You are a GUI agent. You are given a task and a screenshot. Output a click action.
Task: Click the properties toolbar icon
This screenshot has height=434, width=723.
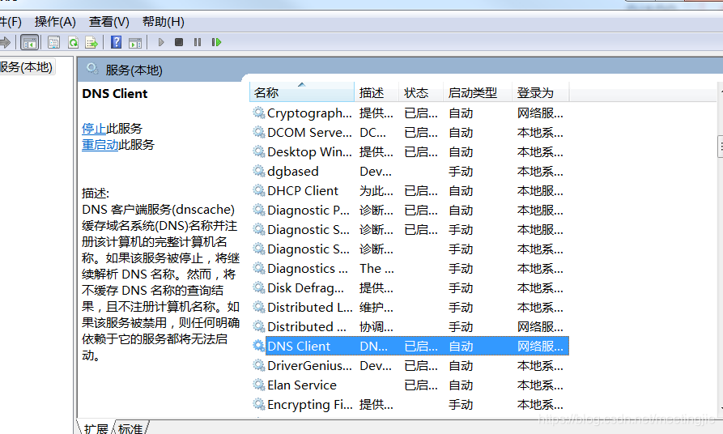[53, 43]
